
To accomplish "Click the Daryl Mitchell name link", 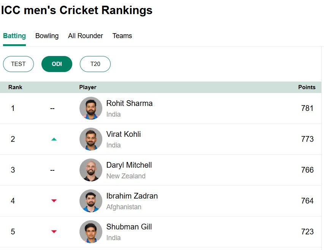I will 129,165.
